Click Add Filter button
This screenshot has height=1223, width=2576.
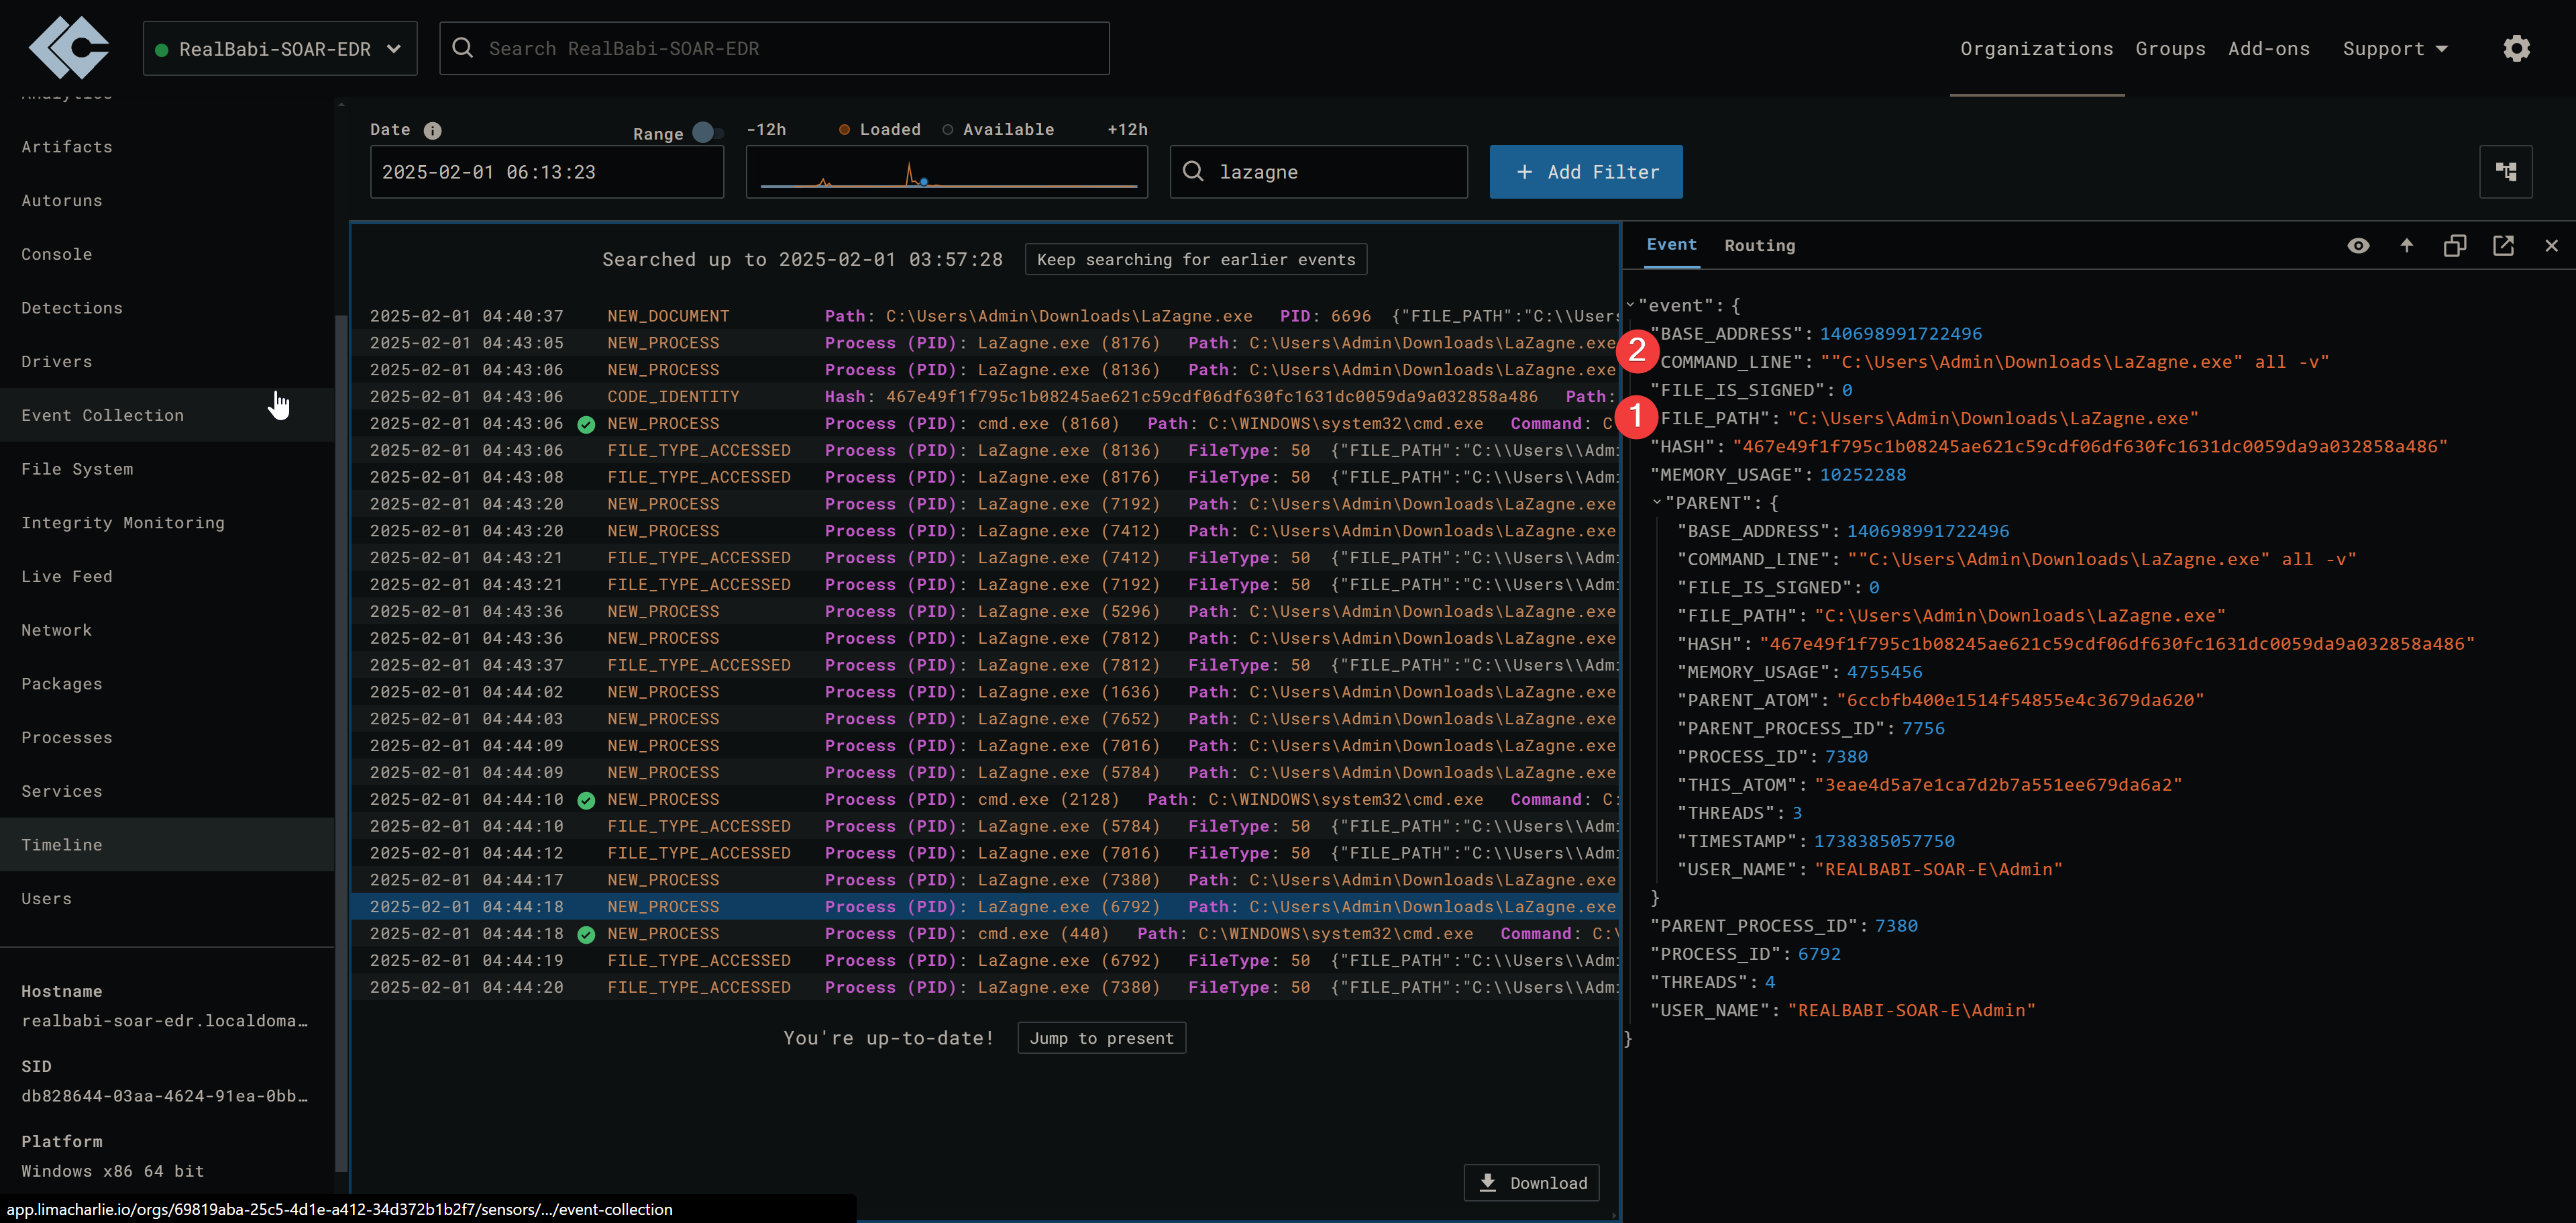(x=1585, y=171)
